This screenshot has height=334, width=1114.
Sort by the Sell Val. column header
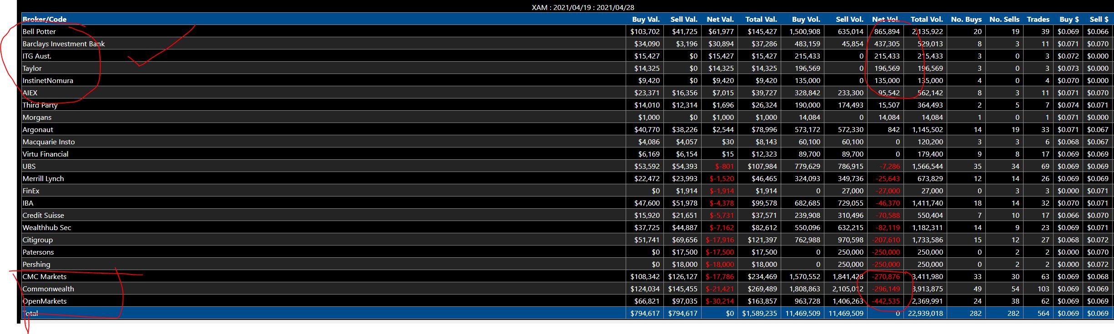click(684, 19)
